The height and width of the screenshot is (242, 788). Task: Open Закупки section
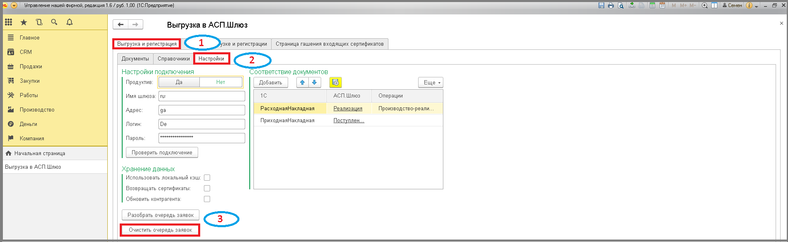(x=55, y=81)
